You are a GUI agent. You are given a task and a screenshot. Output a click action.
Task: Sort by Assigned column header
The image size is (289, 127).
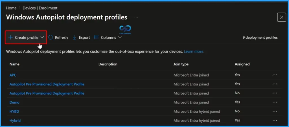point(242,64)
